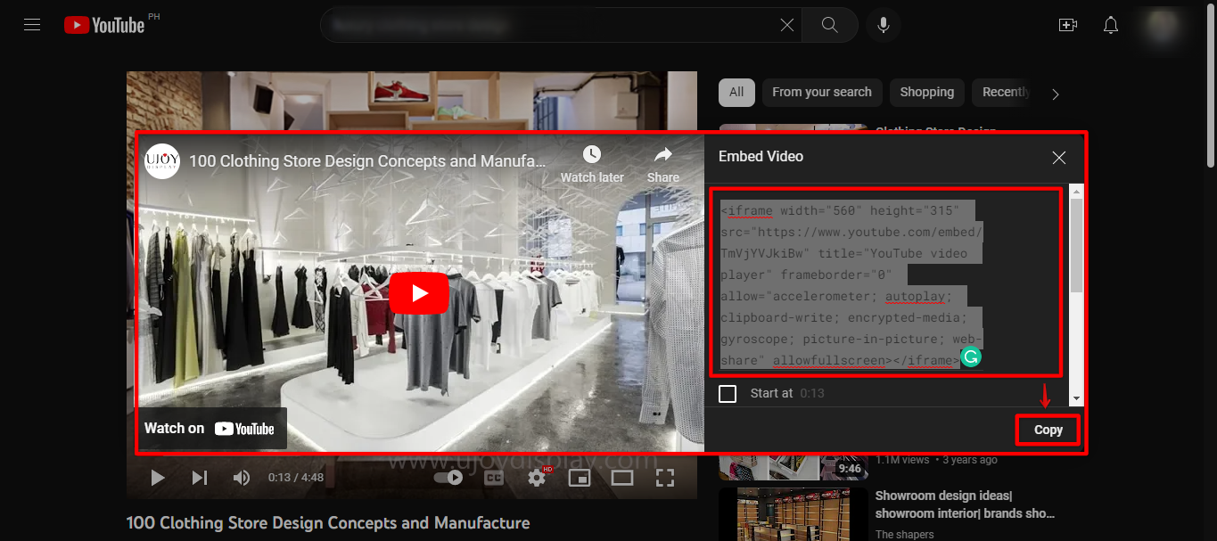Screen dimensions: 1217x541
Task: Toggle the autoplay switch in player
Action: pos(448,478)
